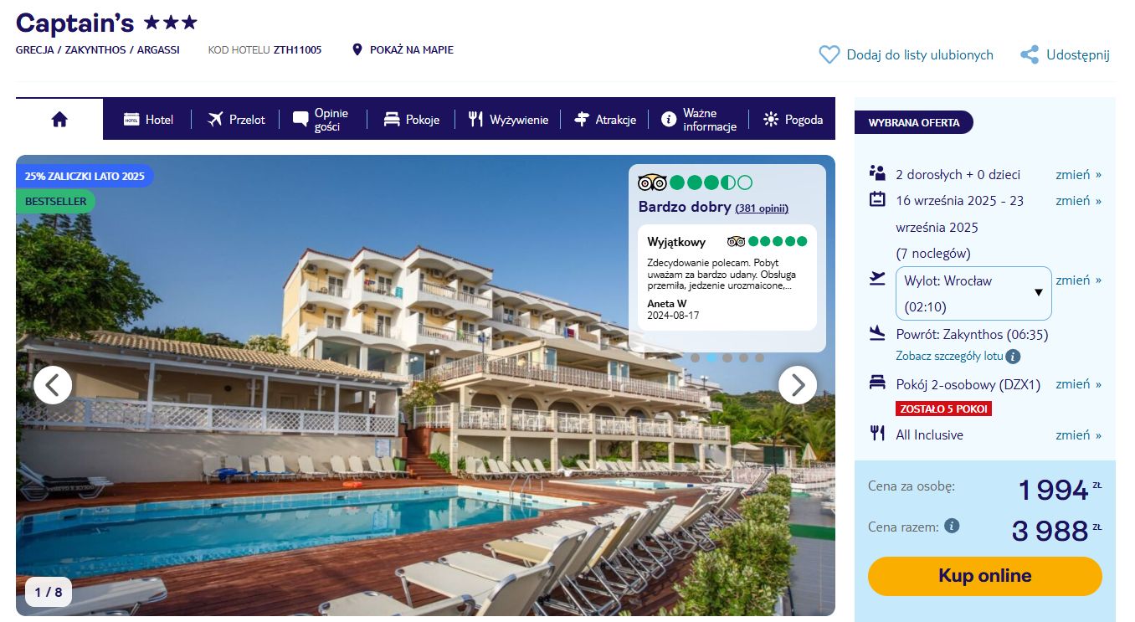Show the previous hotel photo
This screenshot has width=1135, height=622.
point(53,385)
